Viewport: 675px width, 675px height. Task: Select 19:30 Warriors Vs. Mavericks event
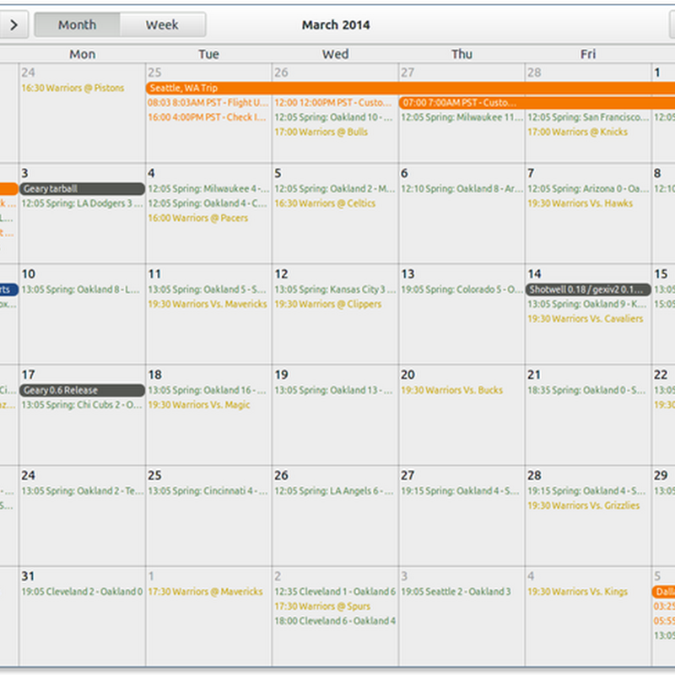click(x=208, y=304)
